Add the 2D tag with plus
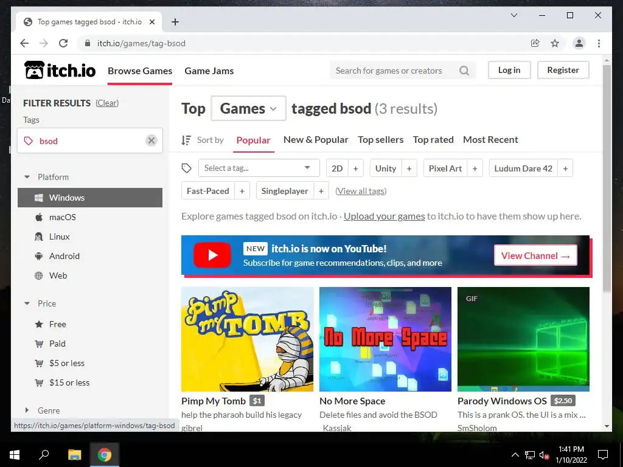Screen dimensions: 623x467 coord(355,168)
